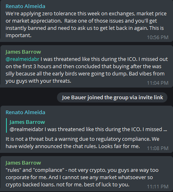Jump to quoted James Barrow reply
The height and width of the screenshot is (192, 173).
click(86, 125)
